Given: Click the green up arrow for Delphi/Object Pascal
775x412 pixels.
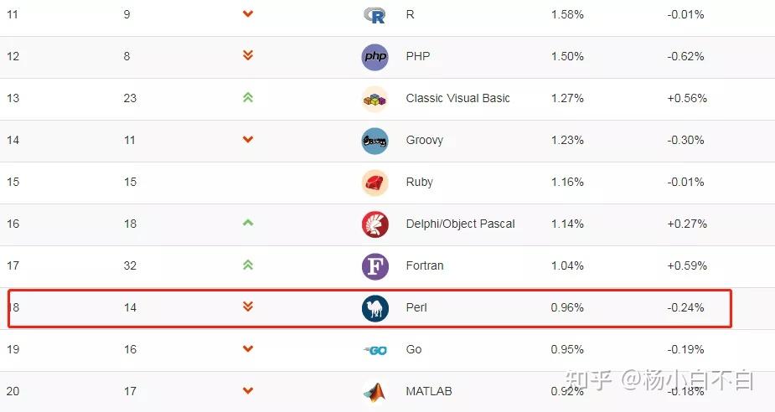Looking at the screenshot, I should pyautogui.click(x=247, y=223).
